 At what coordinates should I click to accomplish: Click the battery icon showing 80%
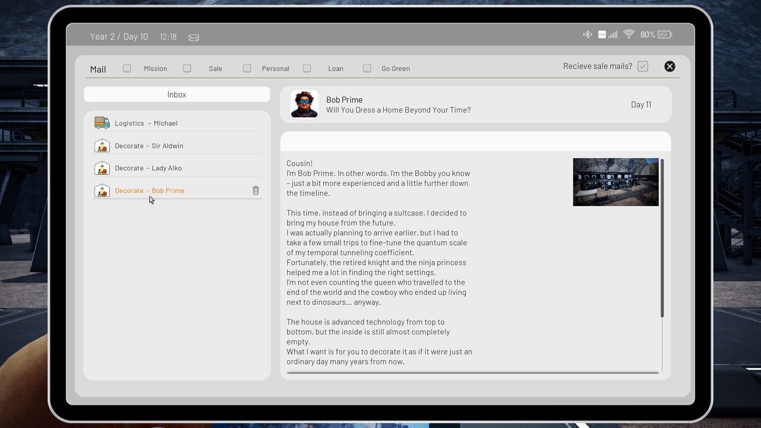click(x=663, y=34)
